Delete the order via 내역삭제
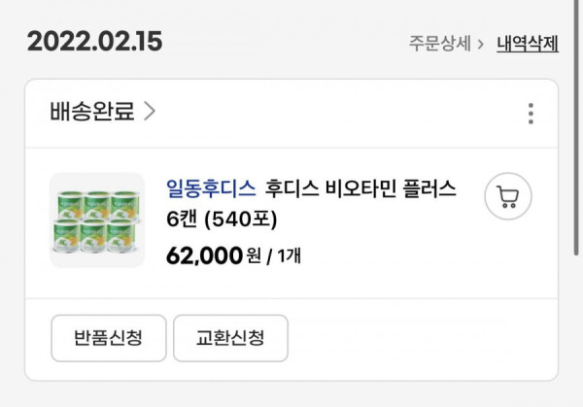 [528, 44]
